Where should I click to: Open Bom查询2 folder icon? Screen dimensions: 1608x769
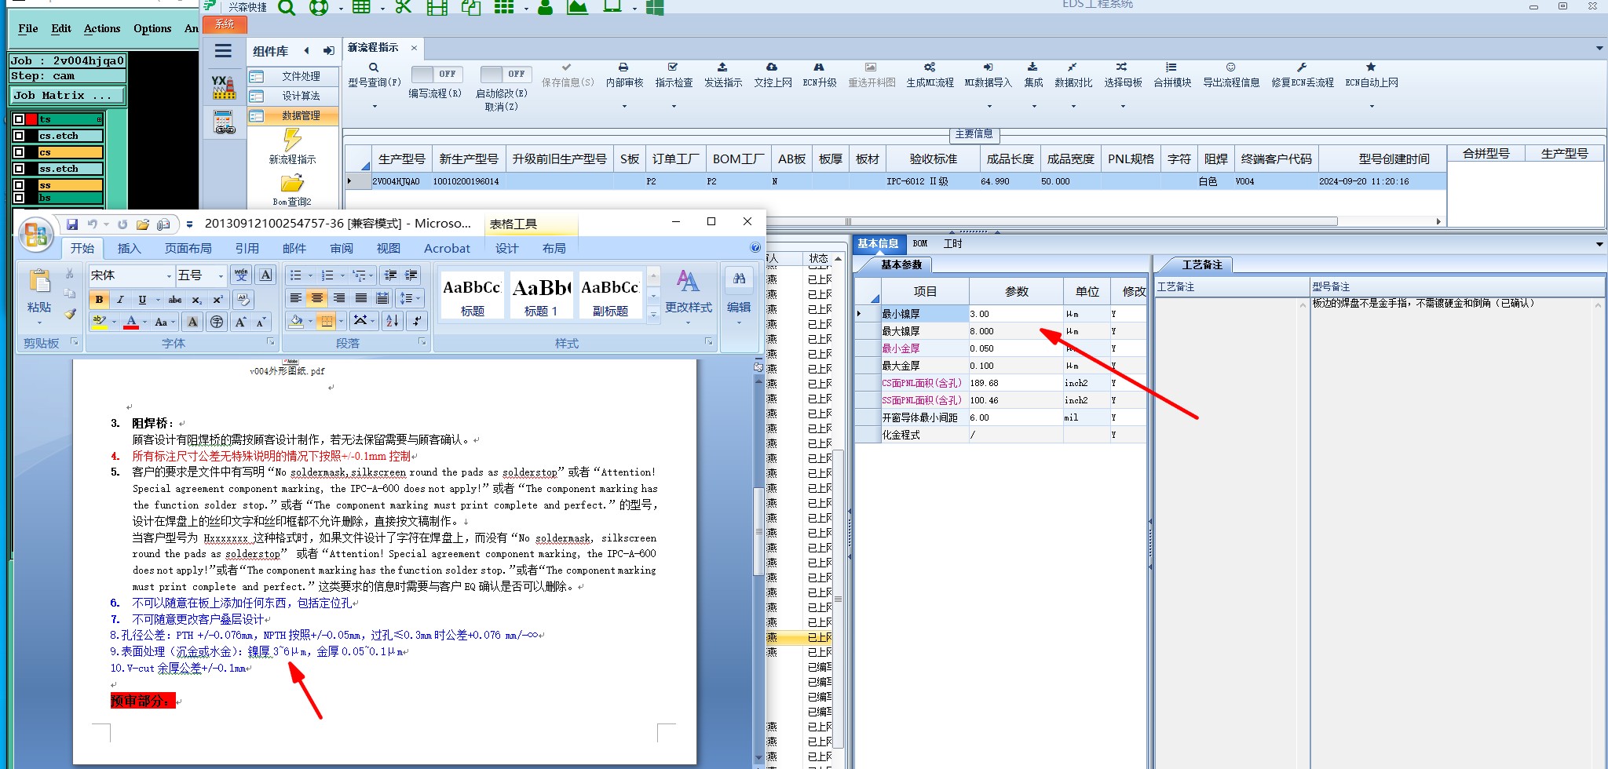[292, 184]
